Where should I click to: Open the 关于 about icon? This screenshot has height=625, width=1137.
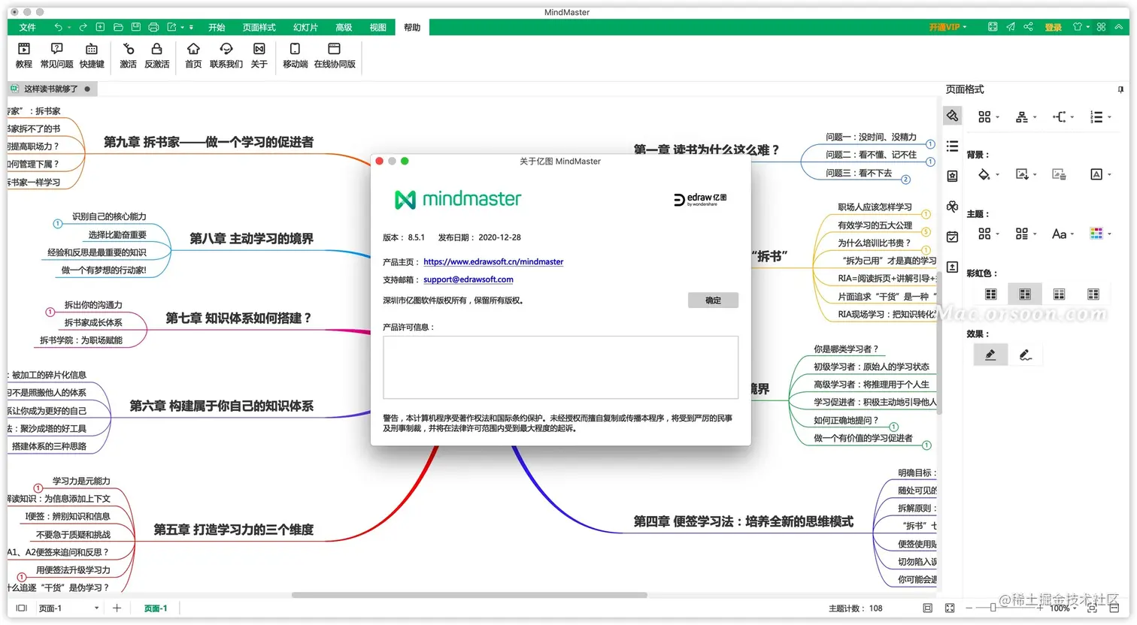coord(259,56)
